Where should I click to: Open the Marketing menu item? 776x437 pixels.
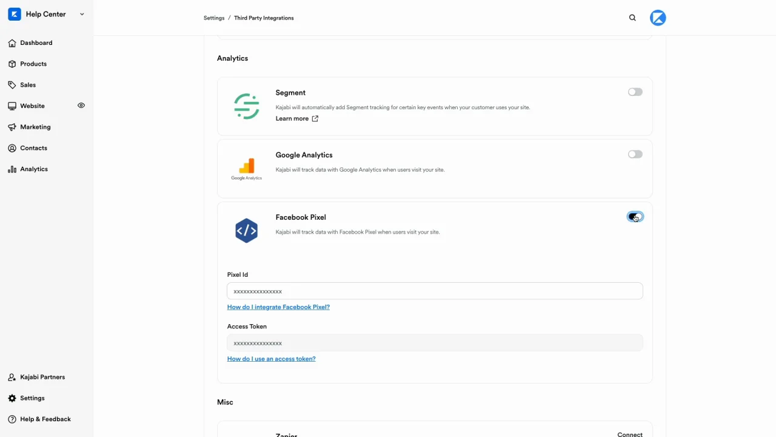click(x=35, y=127)
